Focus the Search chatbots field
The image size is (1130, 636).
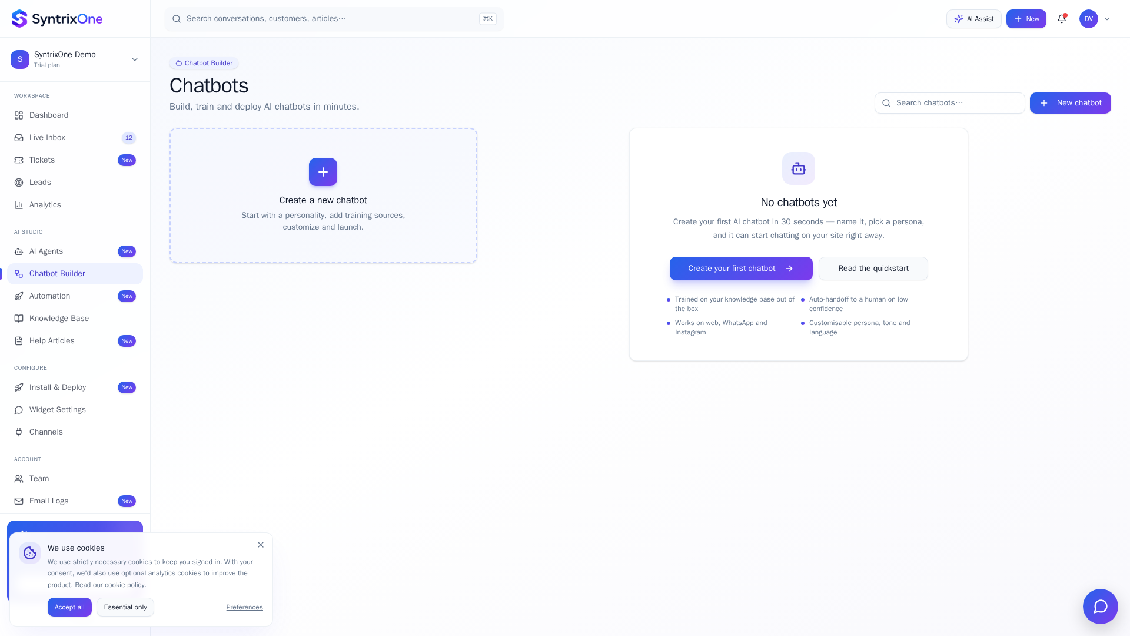click(x=949, y=103)
